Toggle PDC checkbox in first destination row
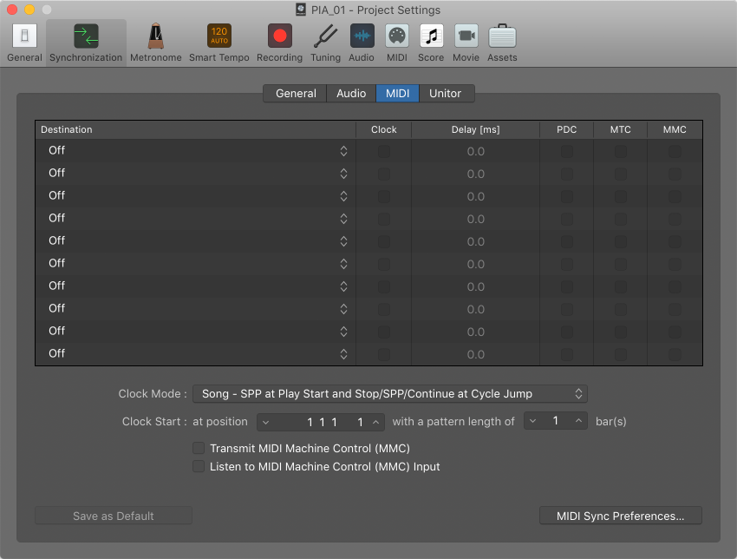737x559 pixels. pyautogui.click(x=567, y=152)
